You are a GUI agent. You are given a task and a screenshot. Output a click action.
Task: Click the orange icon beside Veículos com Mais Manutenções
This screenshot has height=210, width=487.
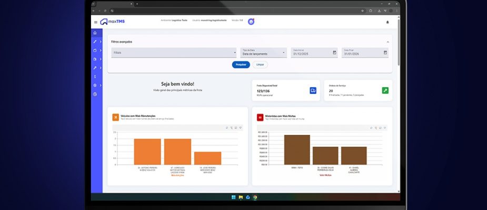[x=115, y=118]
